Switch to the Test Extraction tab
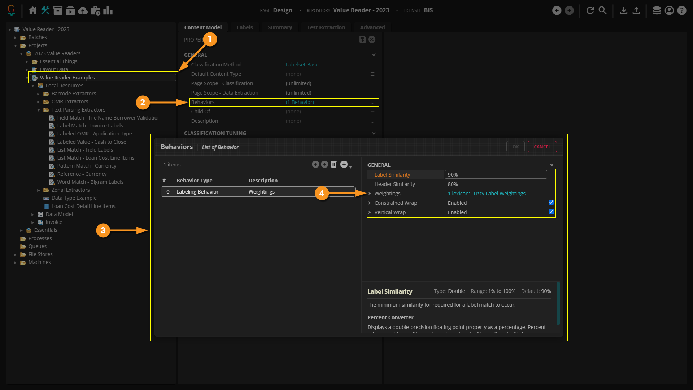 coord(326,27)
